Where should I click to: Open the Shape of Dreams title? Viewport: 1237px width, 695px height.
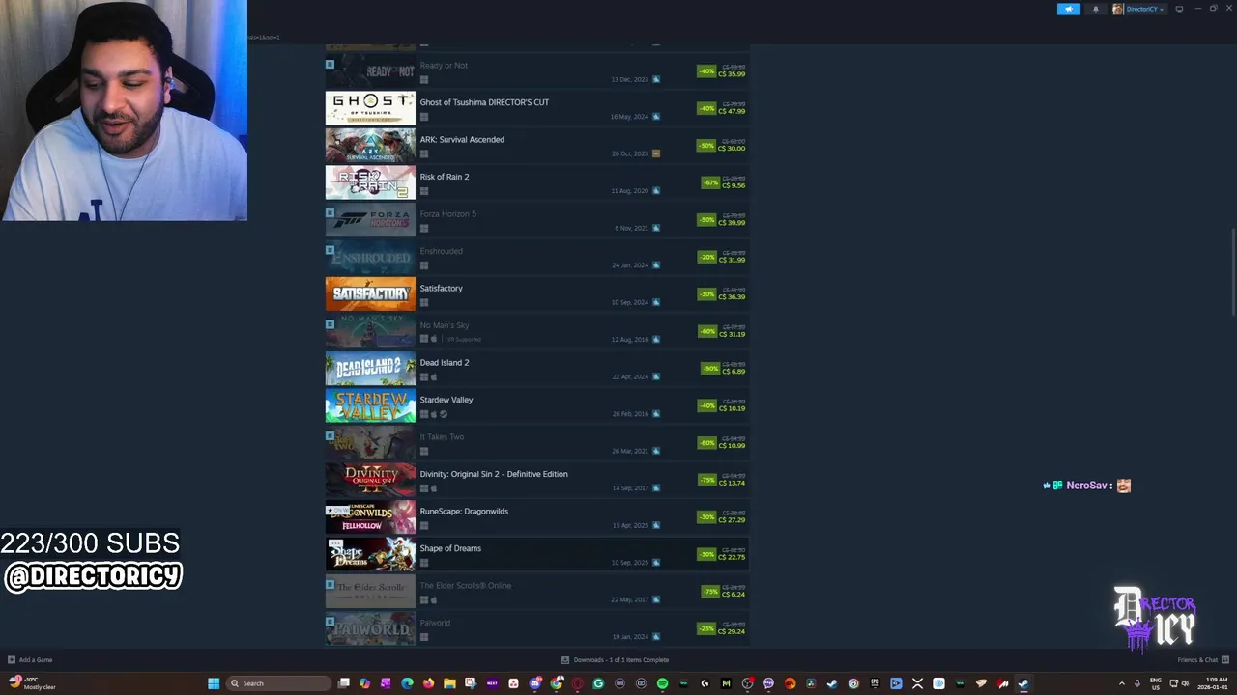450,548
